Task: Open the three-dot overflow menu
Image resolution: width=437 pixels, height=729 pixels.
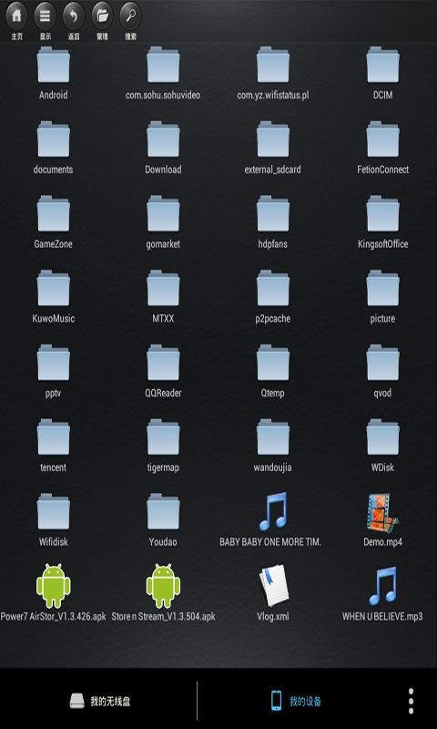Action: click(x=411, y=701)
